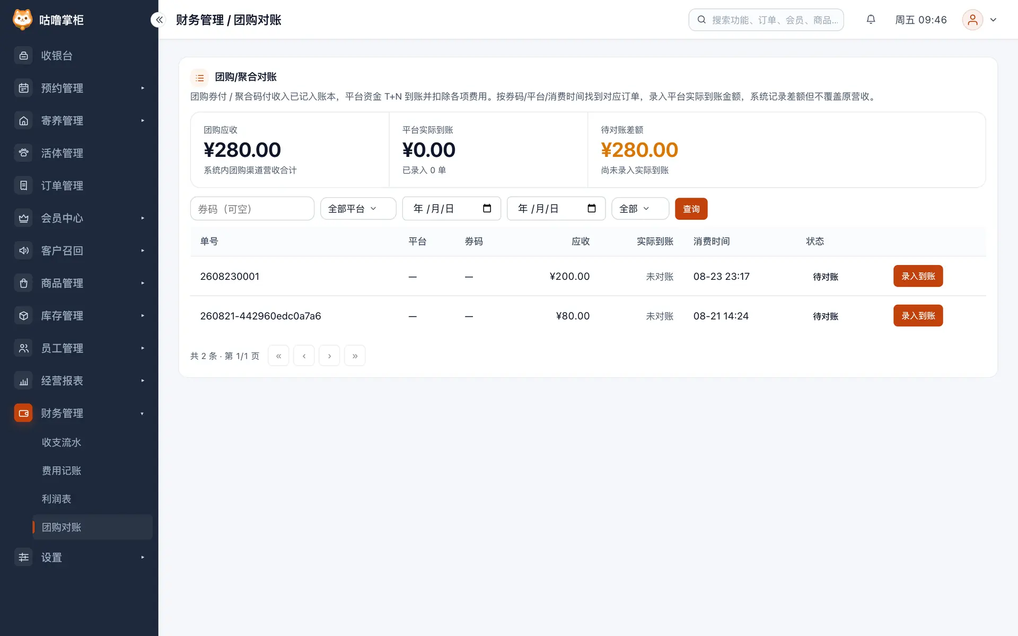Click the 咕噜掌柜 cat logo
The height and width of the screenshot is (636, 1018).
coord(22,20)
